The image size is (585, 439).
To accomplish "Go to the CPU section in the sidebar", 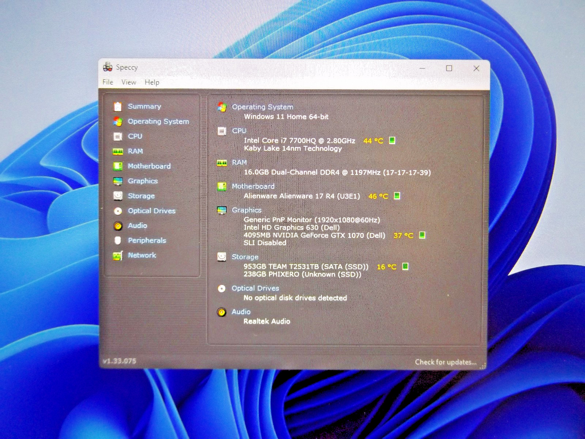I will click(x=135, y=136).
